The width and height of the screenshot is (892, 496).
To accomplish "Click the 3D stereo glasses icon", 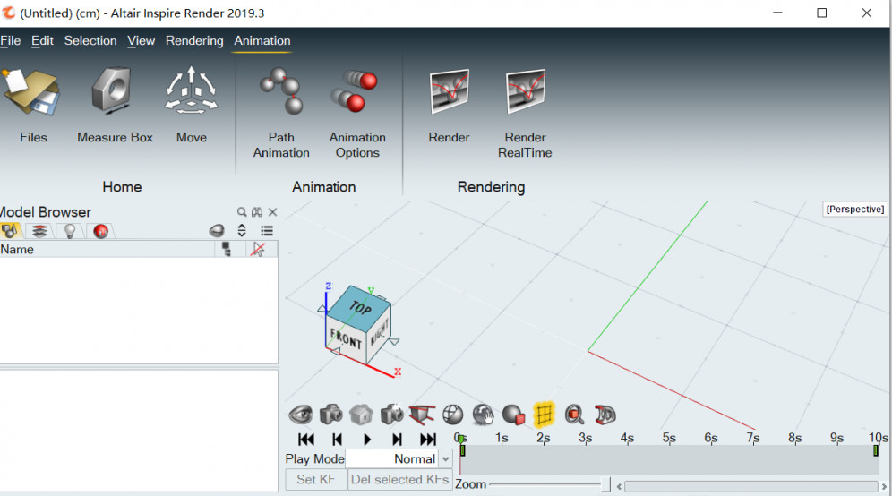I will (x=605, y=415).
